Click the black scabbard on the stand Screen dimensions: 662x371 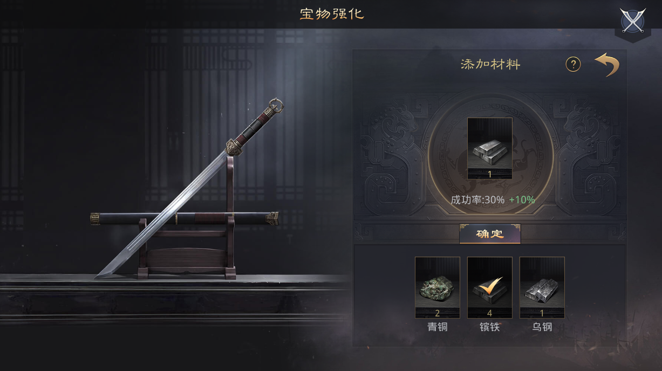[x=185, y=218]
